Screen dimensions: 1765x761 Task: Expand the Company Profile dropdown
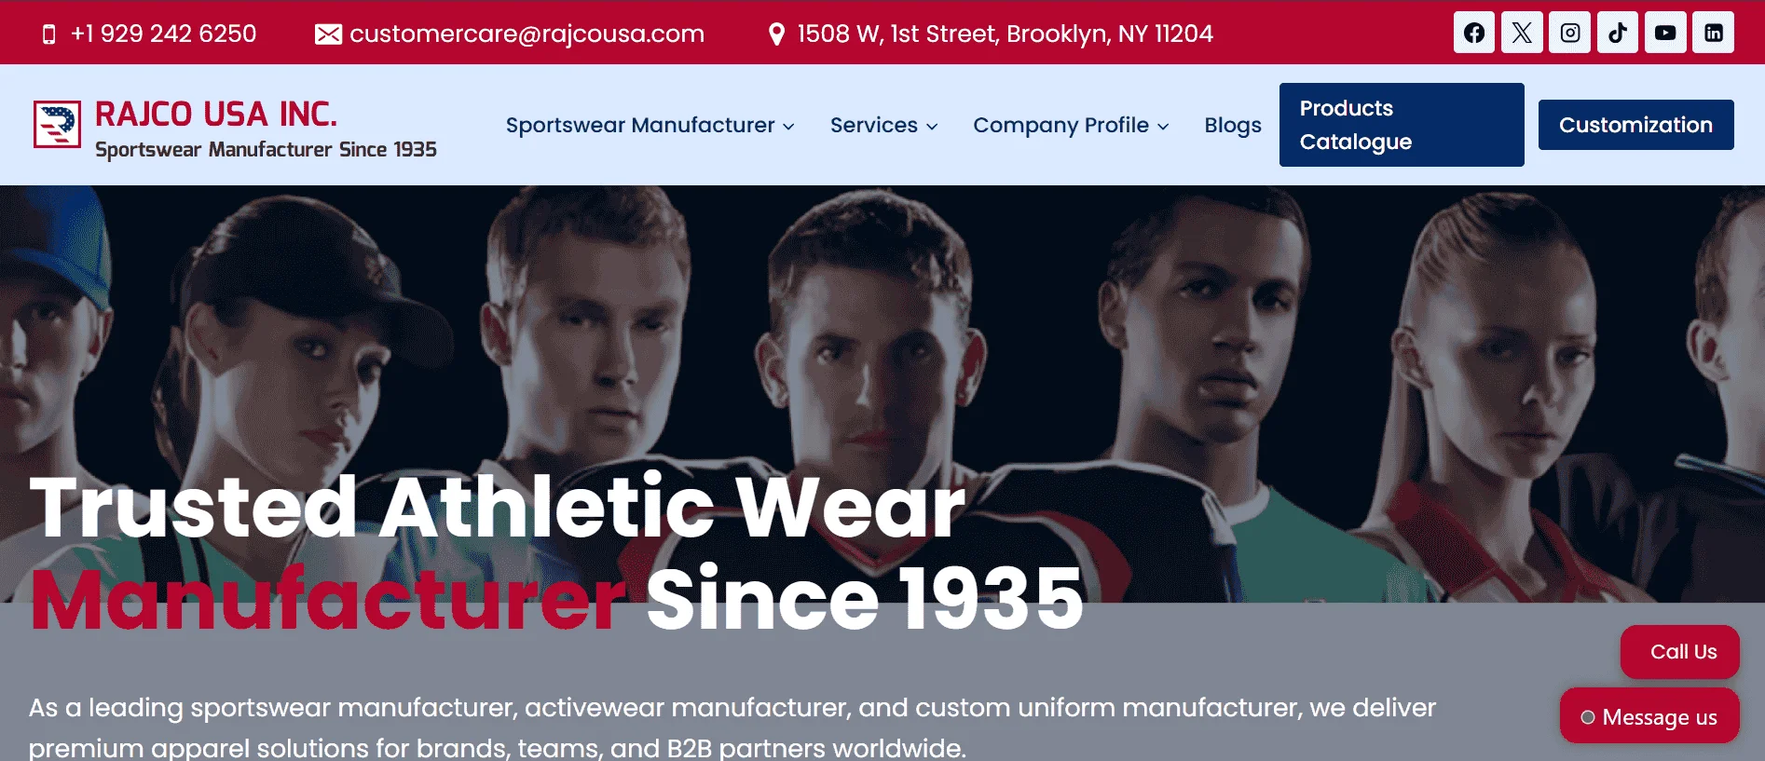[1071, 125]
